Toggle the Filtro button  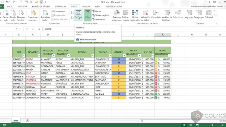(88, 15)
